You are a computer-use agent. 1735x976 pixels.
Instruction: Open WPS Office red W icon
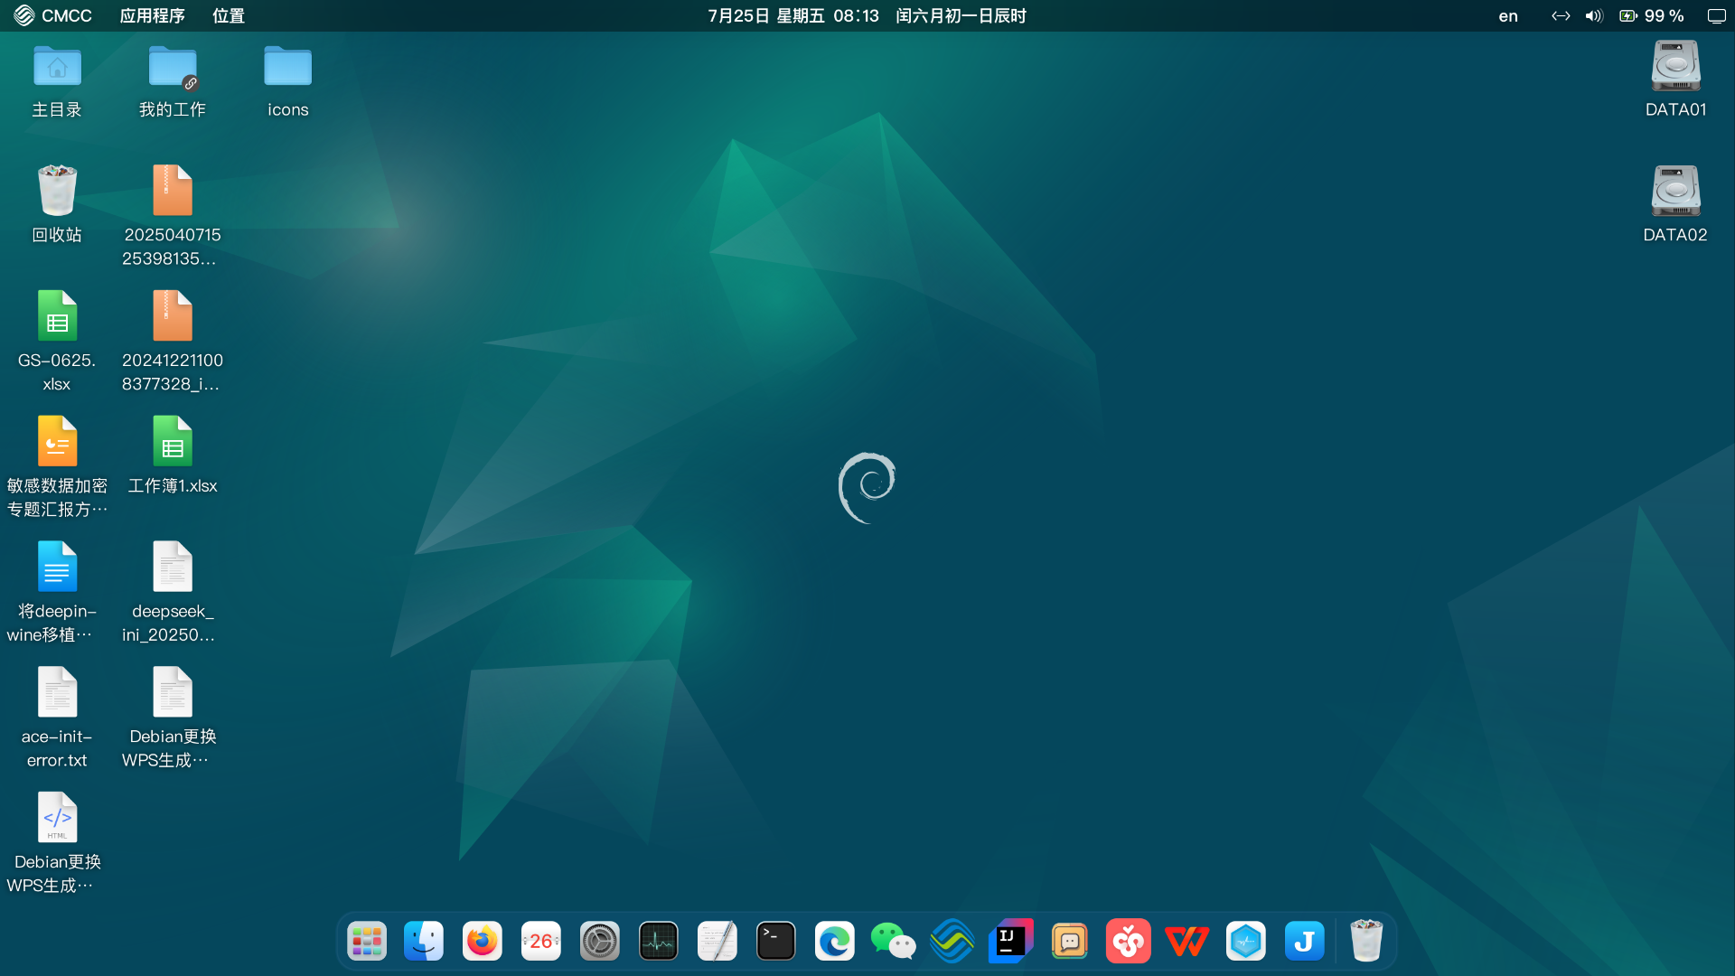[1186, 942]
